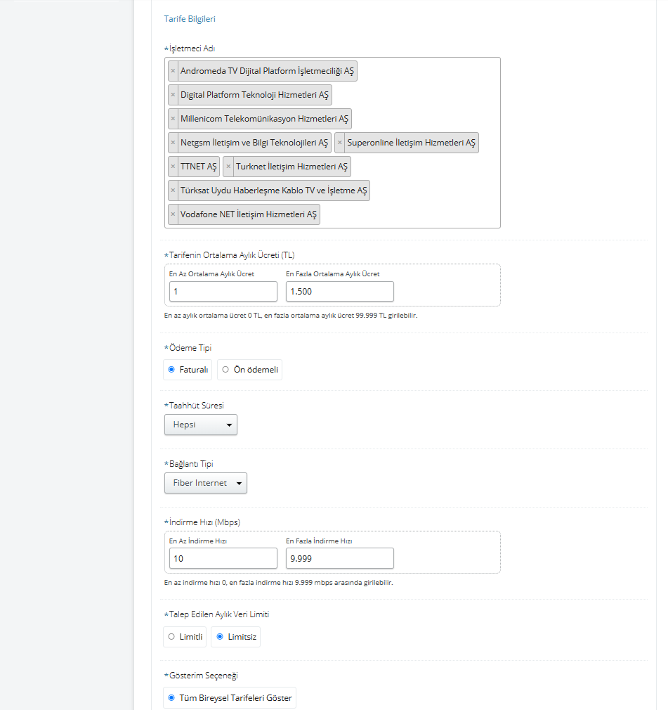
Task: Remove TTNET AŞ tag
Action: (x=173, y=167)
